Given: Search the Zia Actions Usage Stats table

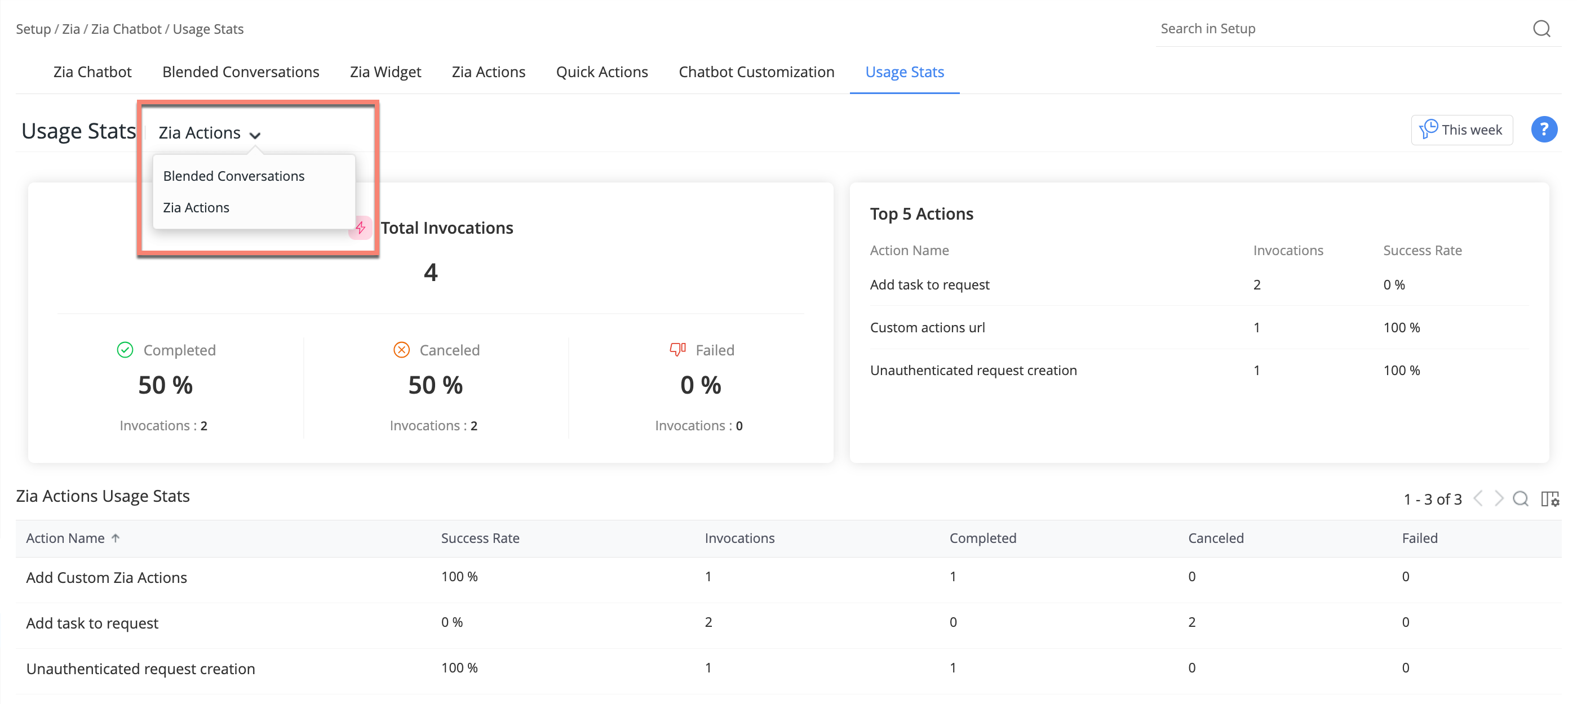Looking at the screenshot, I should (x=1520, y=498).
